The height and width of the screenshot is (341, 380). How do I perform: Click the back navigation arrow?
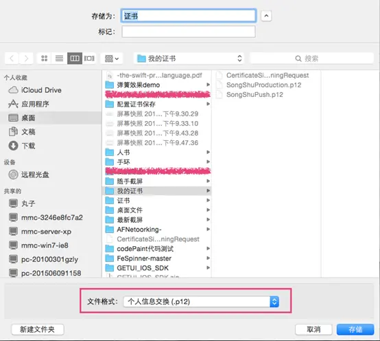(x=12, y=58)
